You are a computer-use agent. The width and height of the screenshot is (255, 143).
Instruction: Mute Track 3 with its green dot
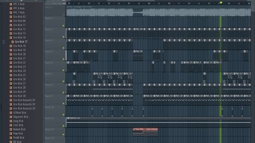[x=63, y=37]
